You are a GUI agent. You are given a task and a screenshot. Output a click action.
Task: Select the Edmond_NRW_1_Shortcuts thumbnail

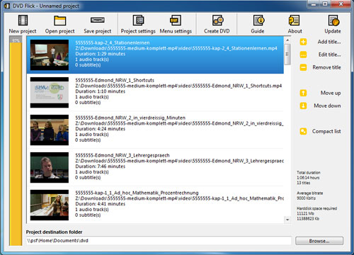coord(50,92)
